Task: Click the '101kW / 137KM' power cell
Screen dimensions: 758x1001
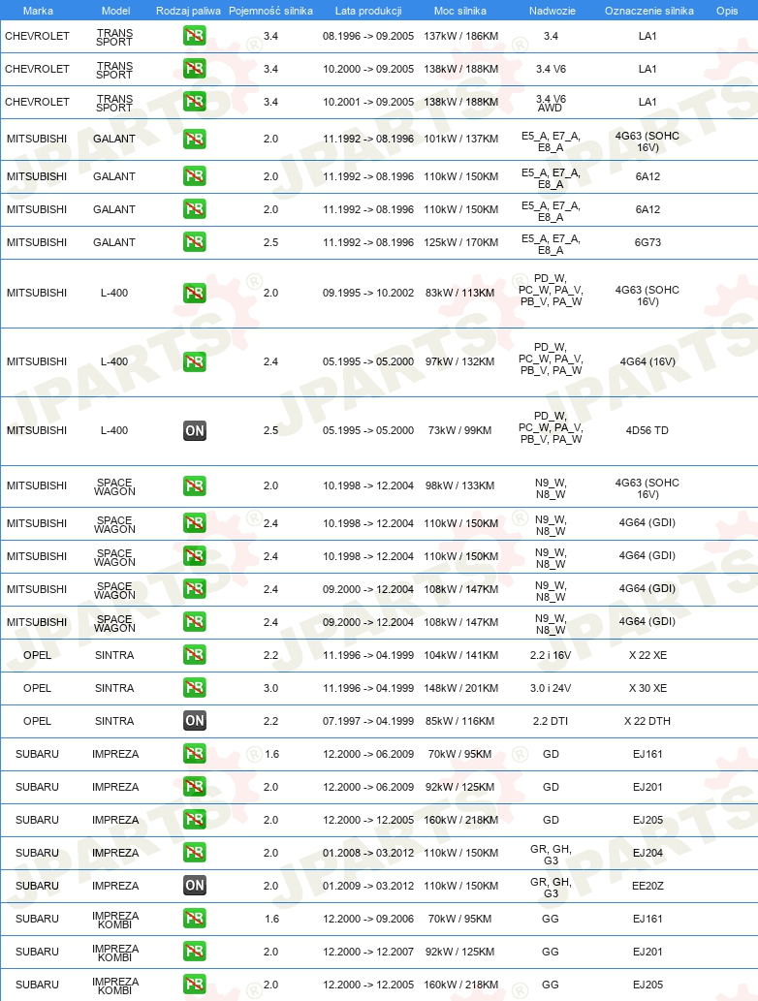Action: pyautogui.click(x=461, y=140)
